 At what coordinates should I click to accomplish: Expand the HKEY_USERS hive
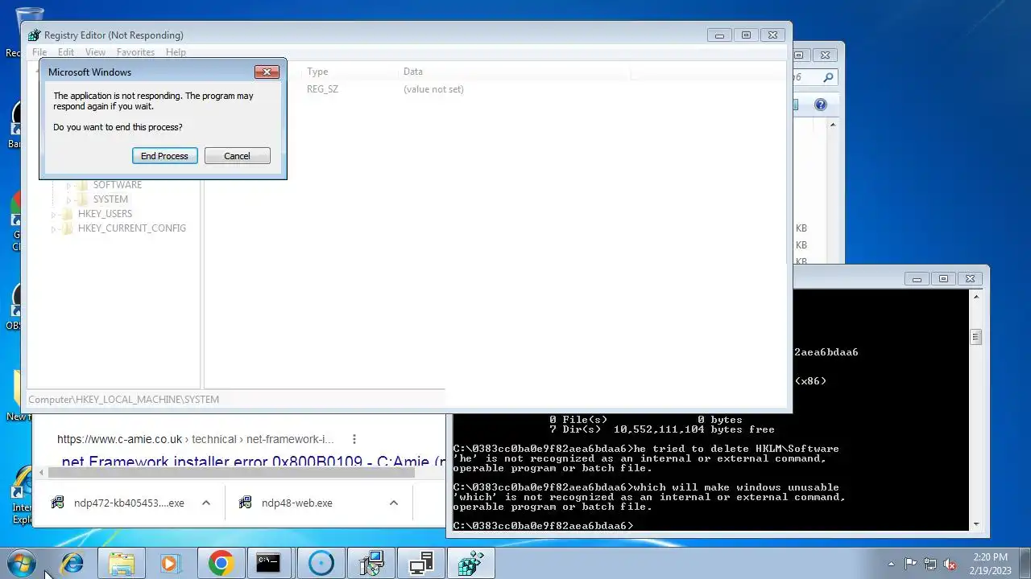(54, 214)
